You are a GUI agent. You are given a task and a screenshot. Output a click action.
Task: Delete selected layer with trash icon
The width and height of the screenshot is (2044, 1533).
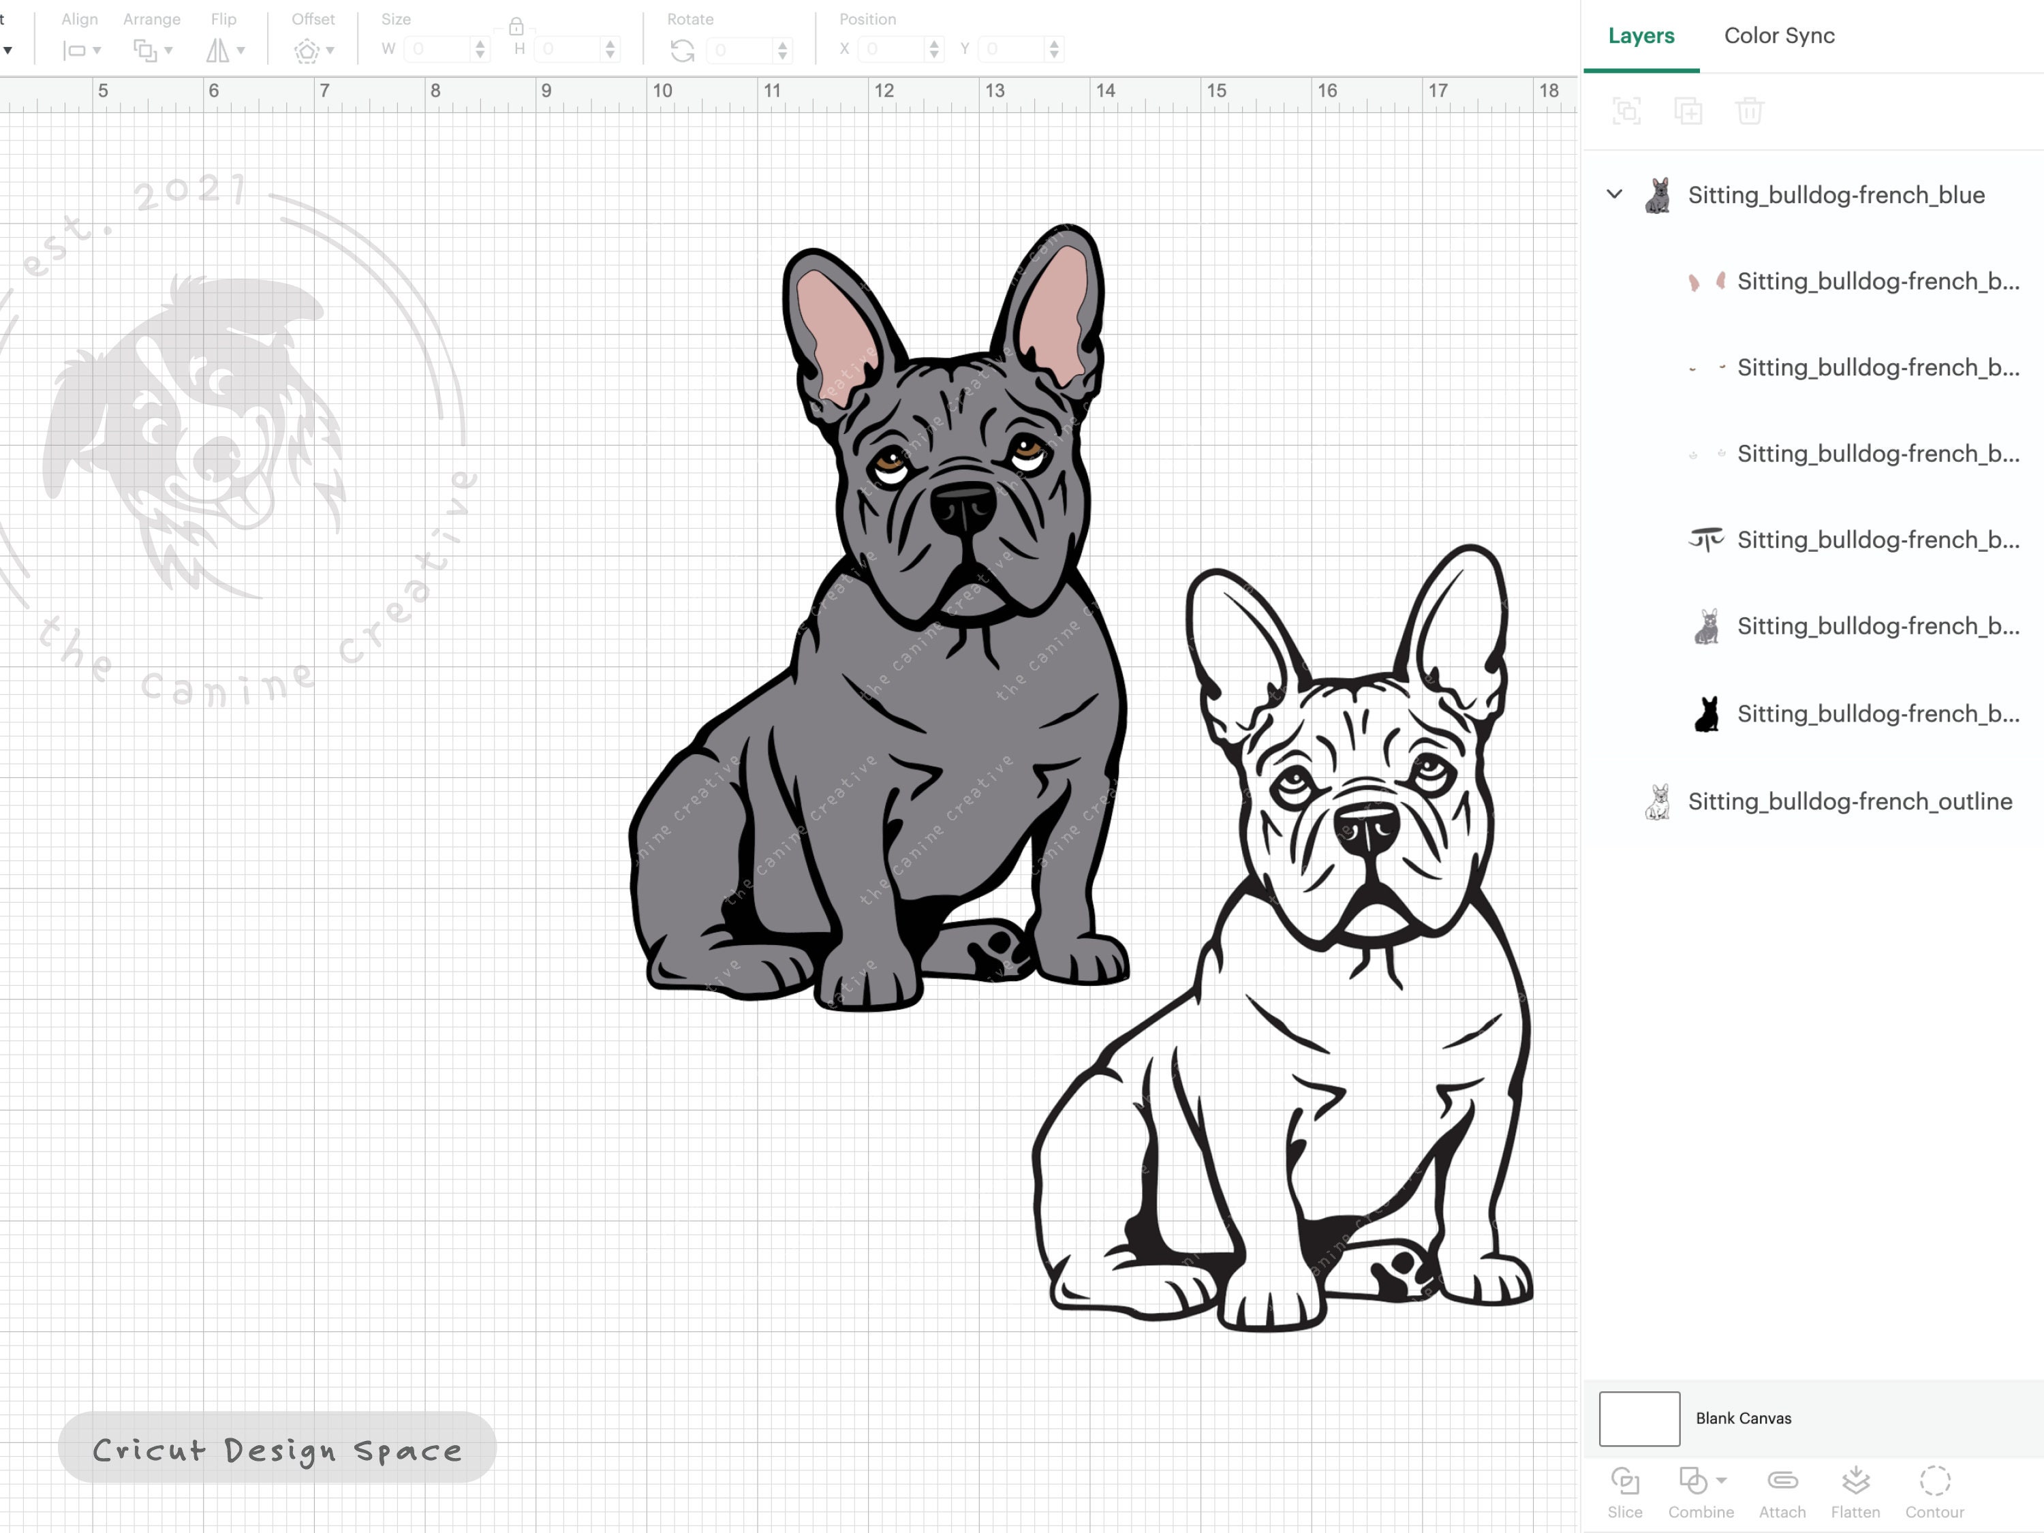coord(1749,111)
